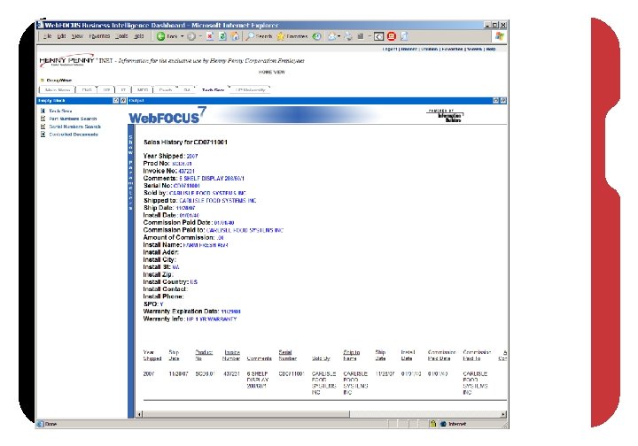The height and width of the screenshot is (446, 638).
Task: Click Shipped to CARLISLE FOOD SYSTEMS INC value
Action: tap(218, 201)
